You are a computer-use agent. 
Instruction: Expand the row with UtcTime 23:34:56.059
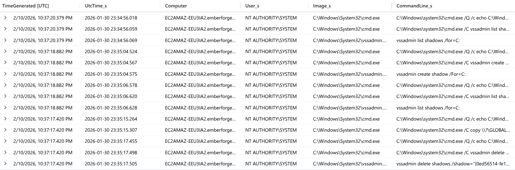point(5,29)
